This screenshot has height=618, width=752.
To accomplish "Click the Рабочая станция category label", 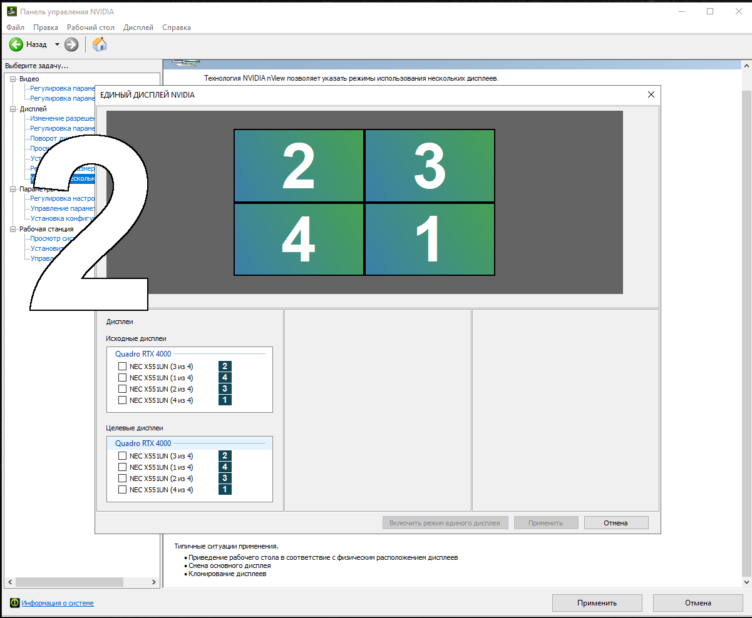I will point(46,229).
